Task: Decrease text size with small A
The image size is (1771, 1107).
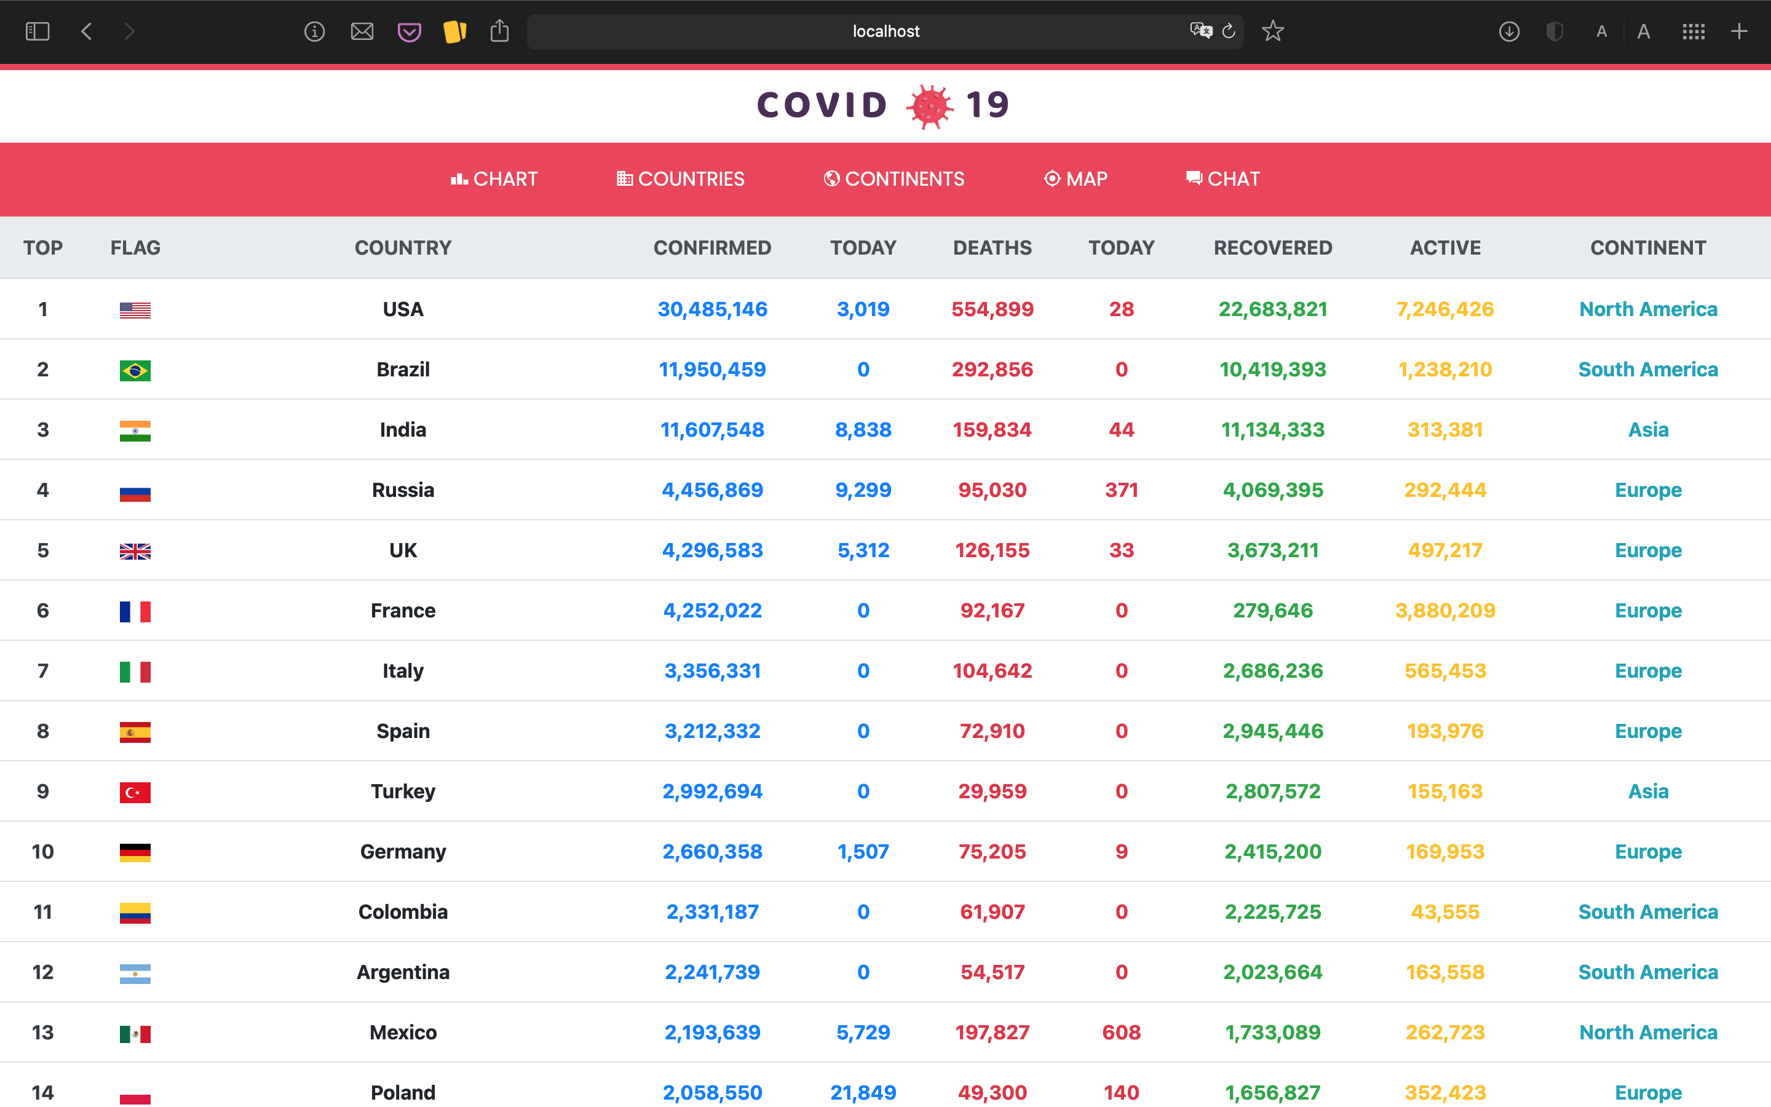Action: pyautogui.click(x=1602, y=31)
